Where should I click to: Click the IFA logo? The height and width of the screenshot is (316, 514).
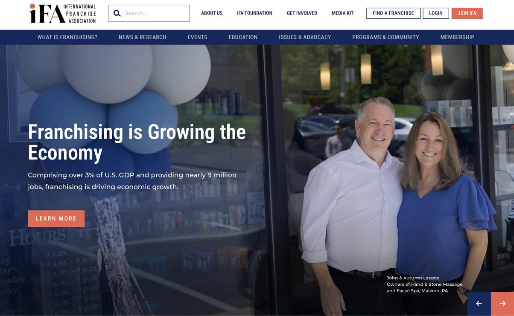[63, 13]
